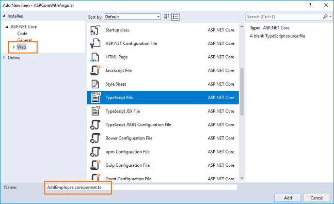Open the Help question mark button
This screenshot has height=204, width=334.
310,5
